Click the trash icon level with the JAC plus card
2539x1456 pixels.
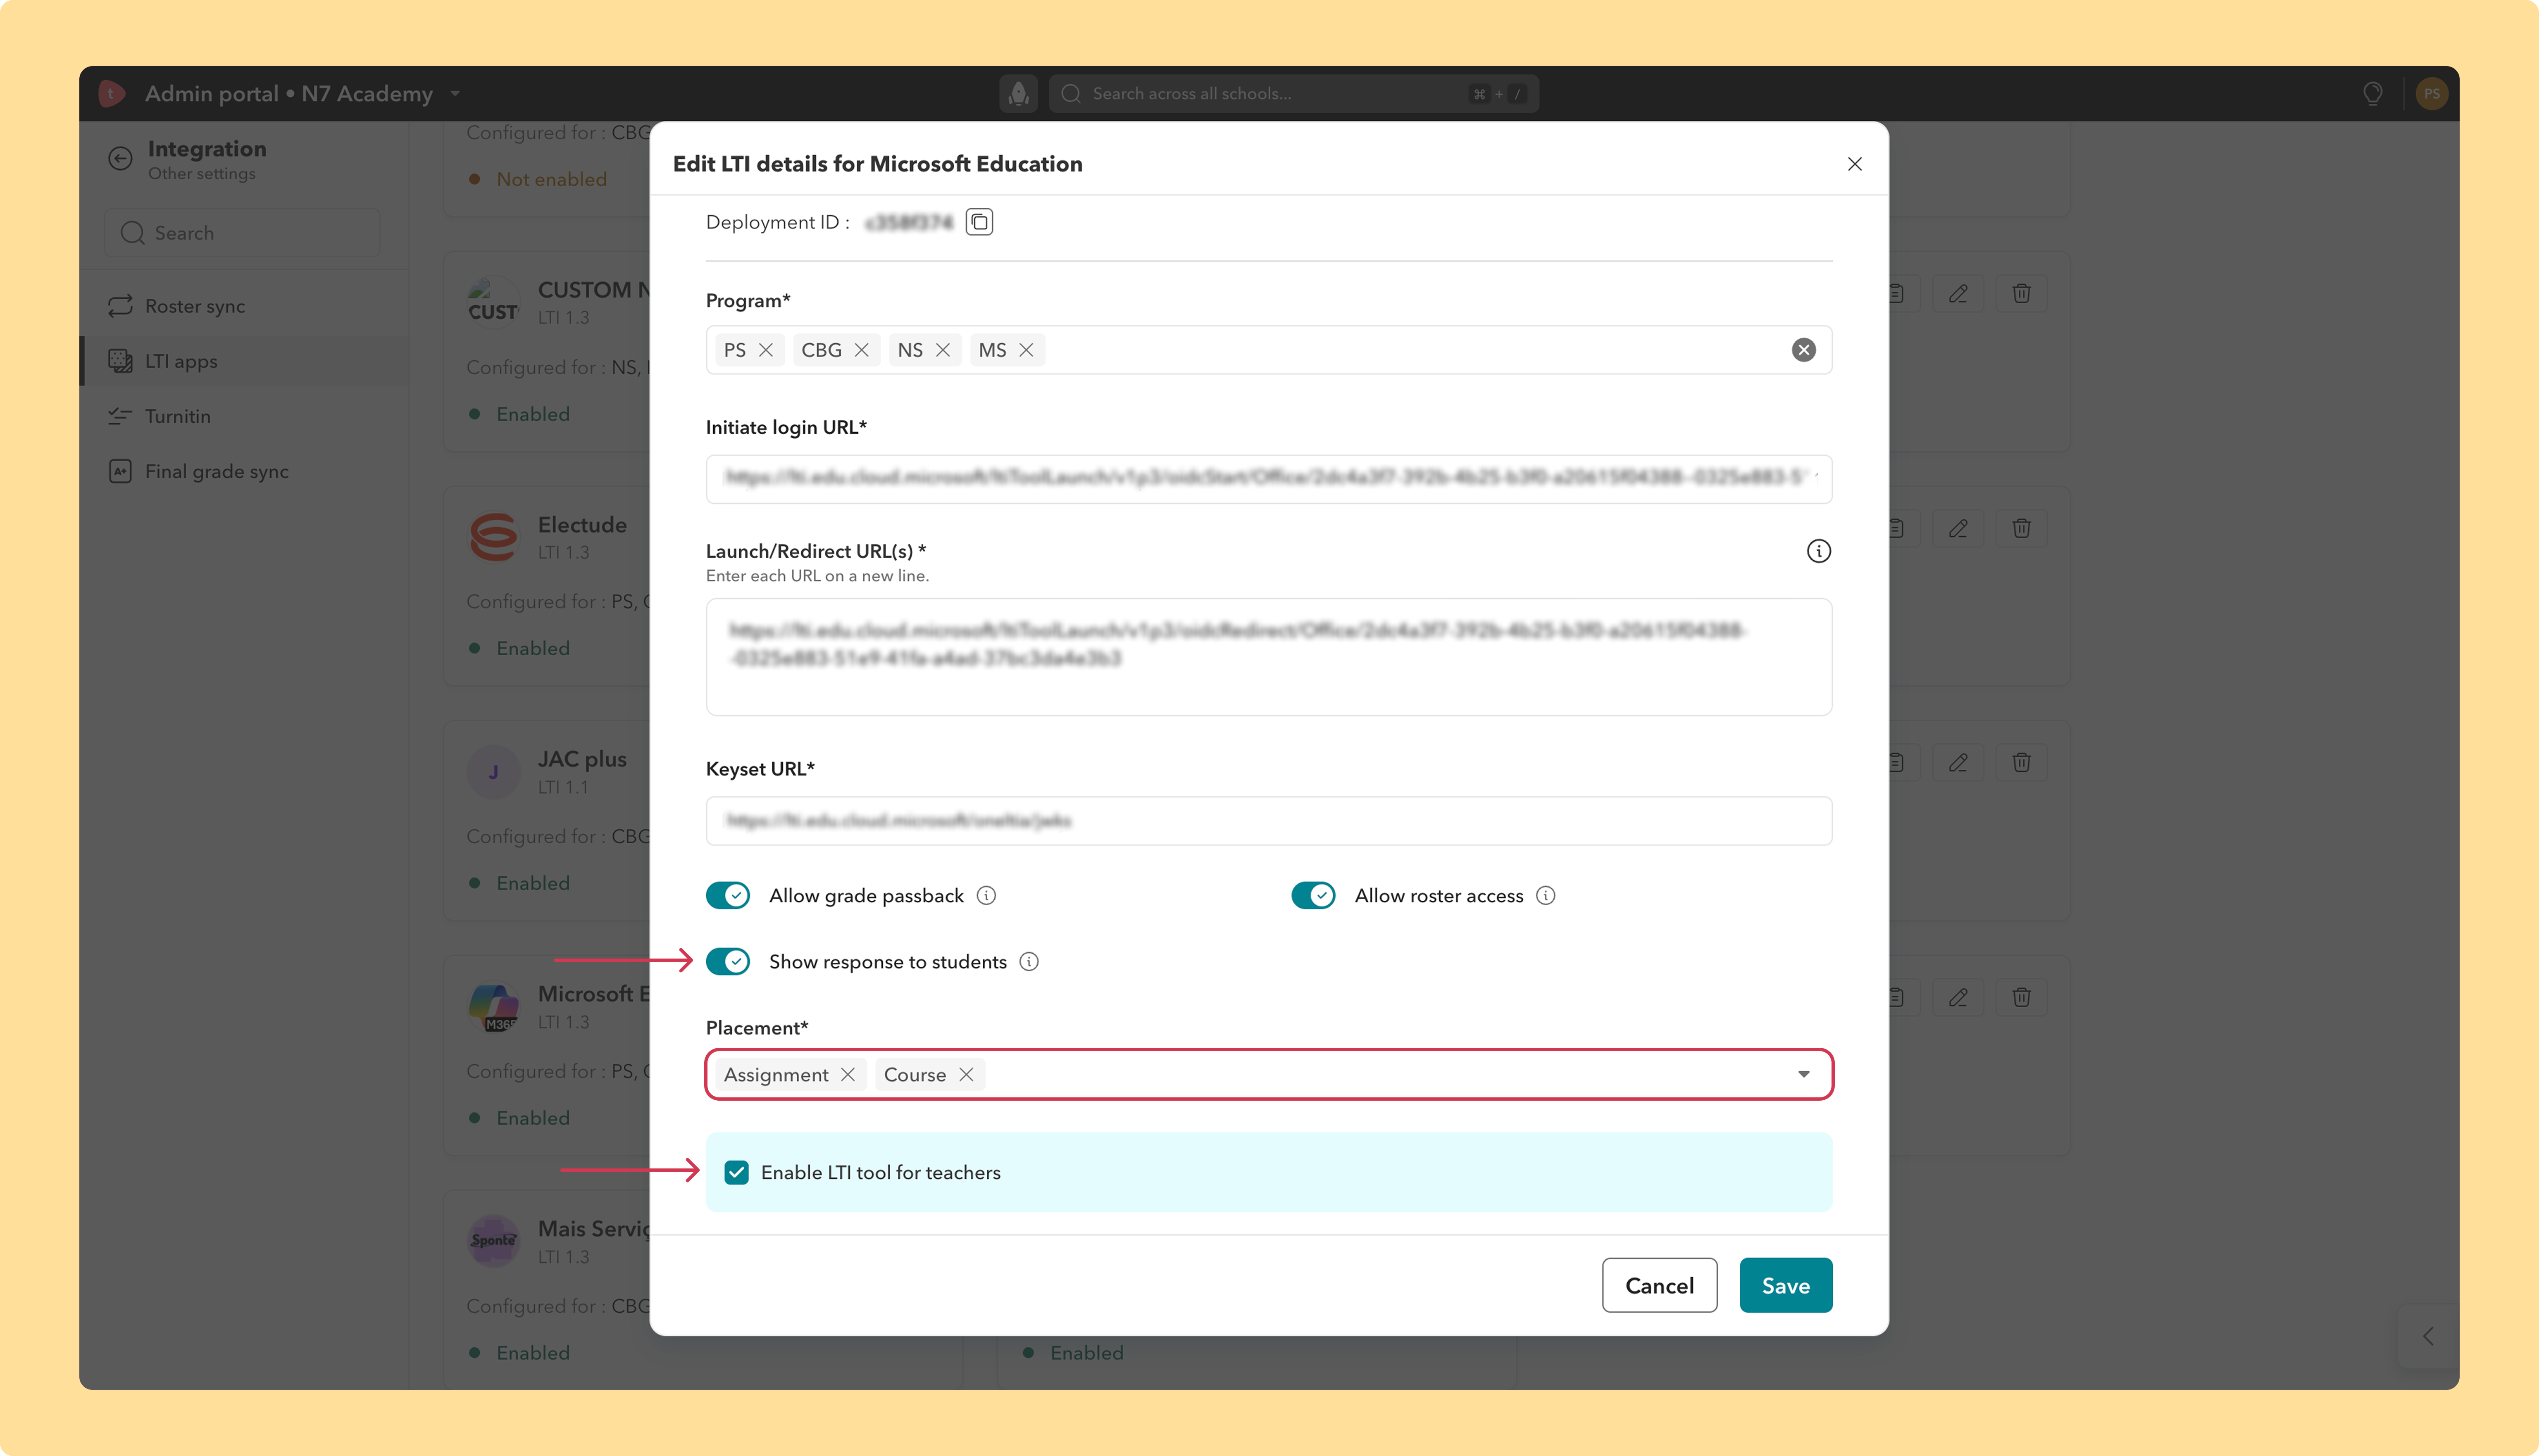pyautogui.click(x=2021, y=763)
